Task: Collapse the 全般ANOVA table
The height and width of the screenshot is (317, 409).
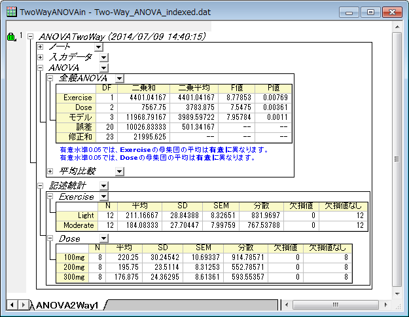Action: [50, 78]
